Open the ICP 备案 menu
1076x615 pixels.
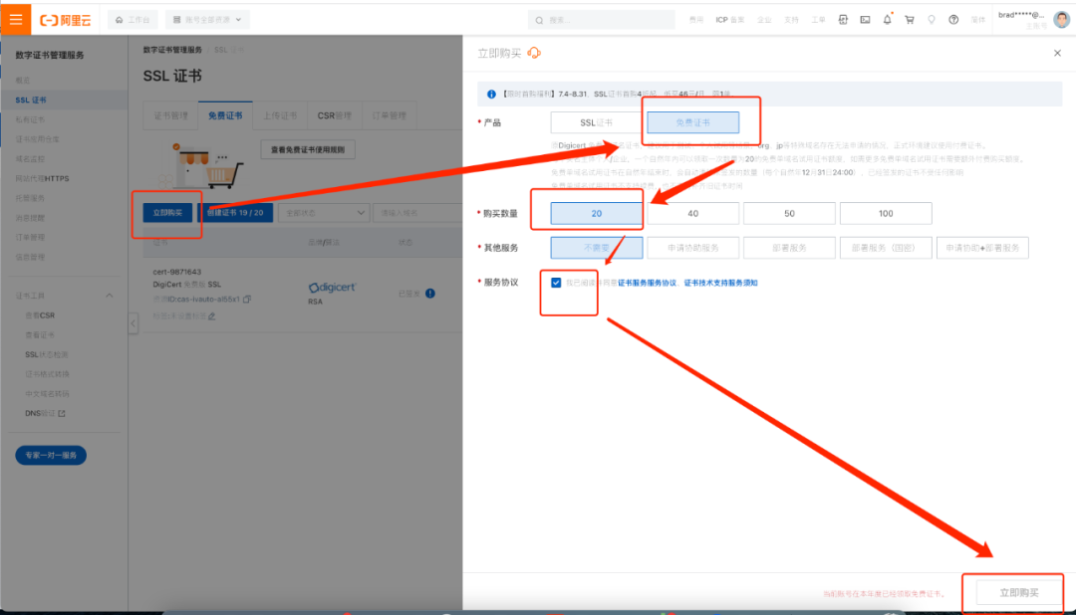click(729, 20)
